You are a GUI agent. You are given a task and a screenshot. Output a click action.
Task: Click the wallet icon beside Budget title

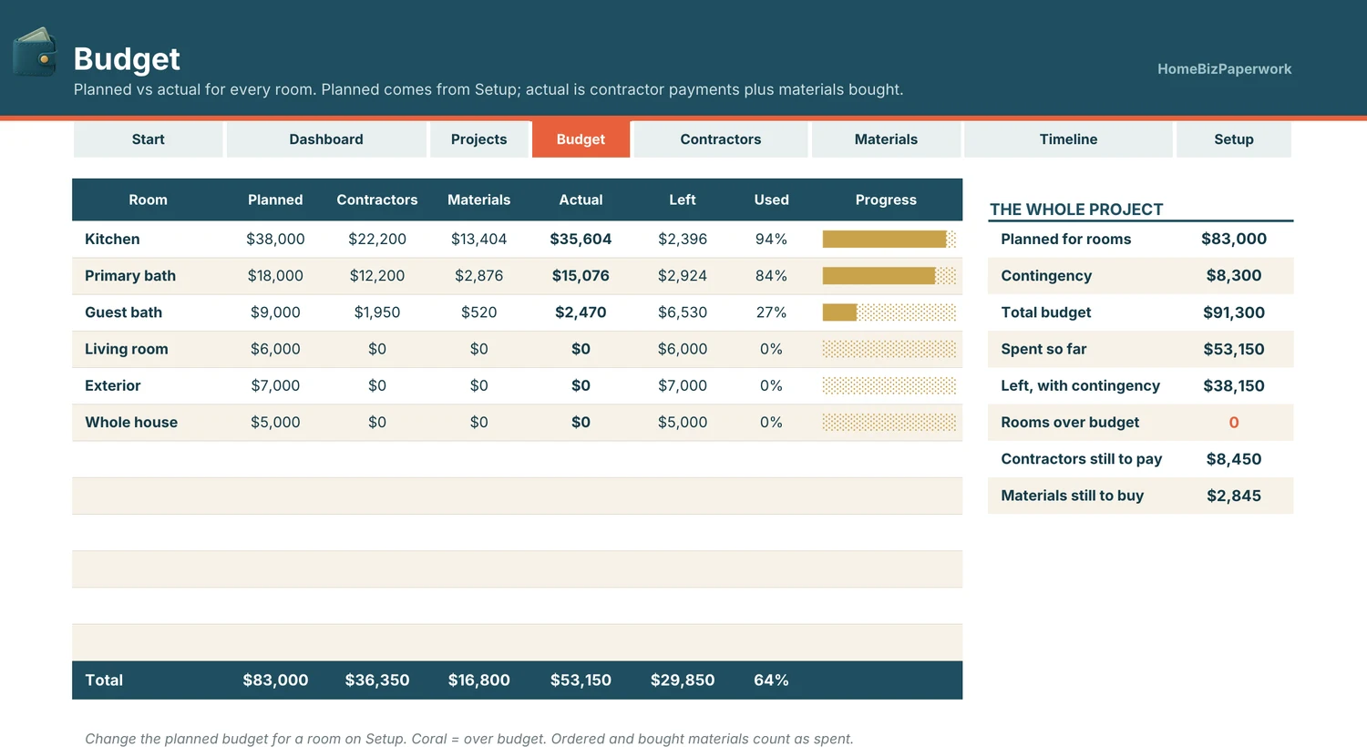pyautogui.click(x=35, y=52)
